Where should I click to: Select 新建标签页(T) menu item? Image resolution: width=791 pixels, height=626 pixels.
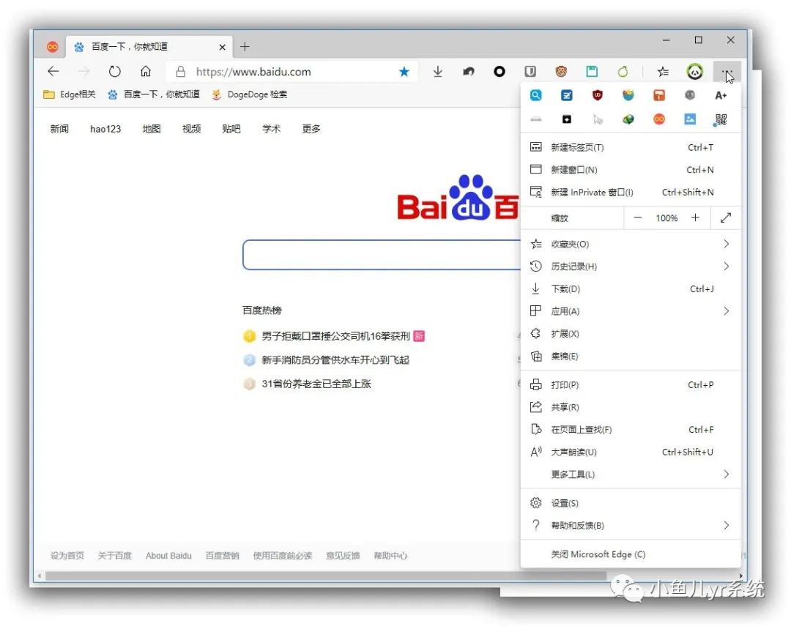631,147
